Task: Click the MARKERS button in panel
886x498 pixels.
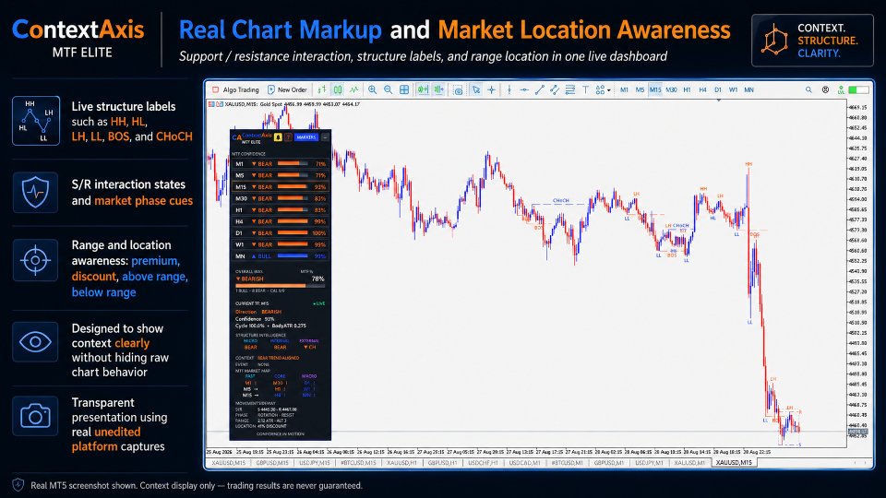Action: coord(306,137)
